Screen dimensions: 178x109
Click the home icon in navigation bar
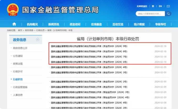(x=14, y=24)
